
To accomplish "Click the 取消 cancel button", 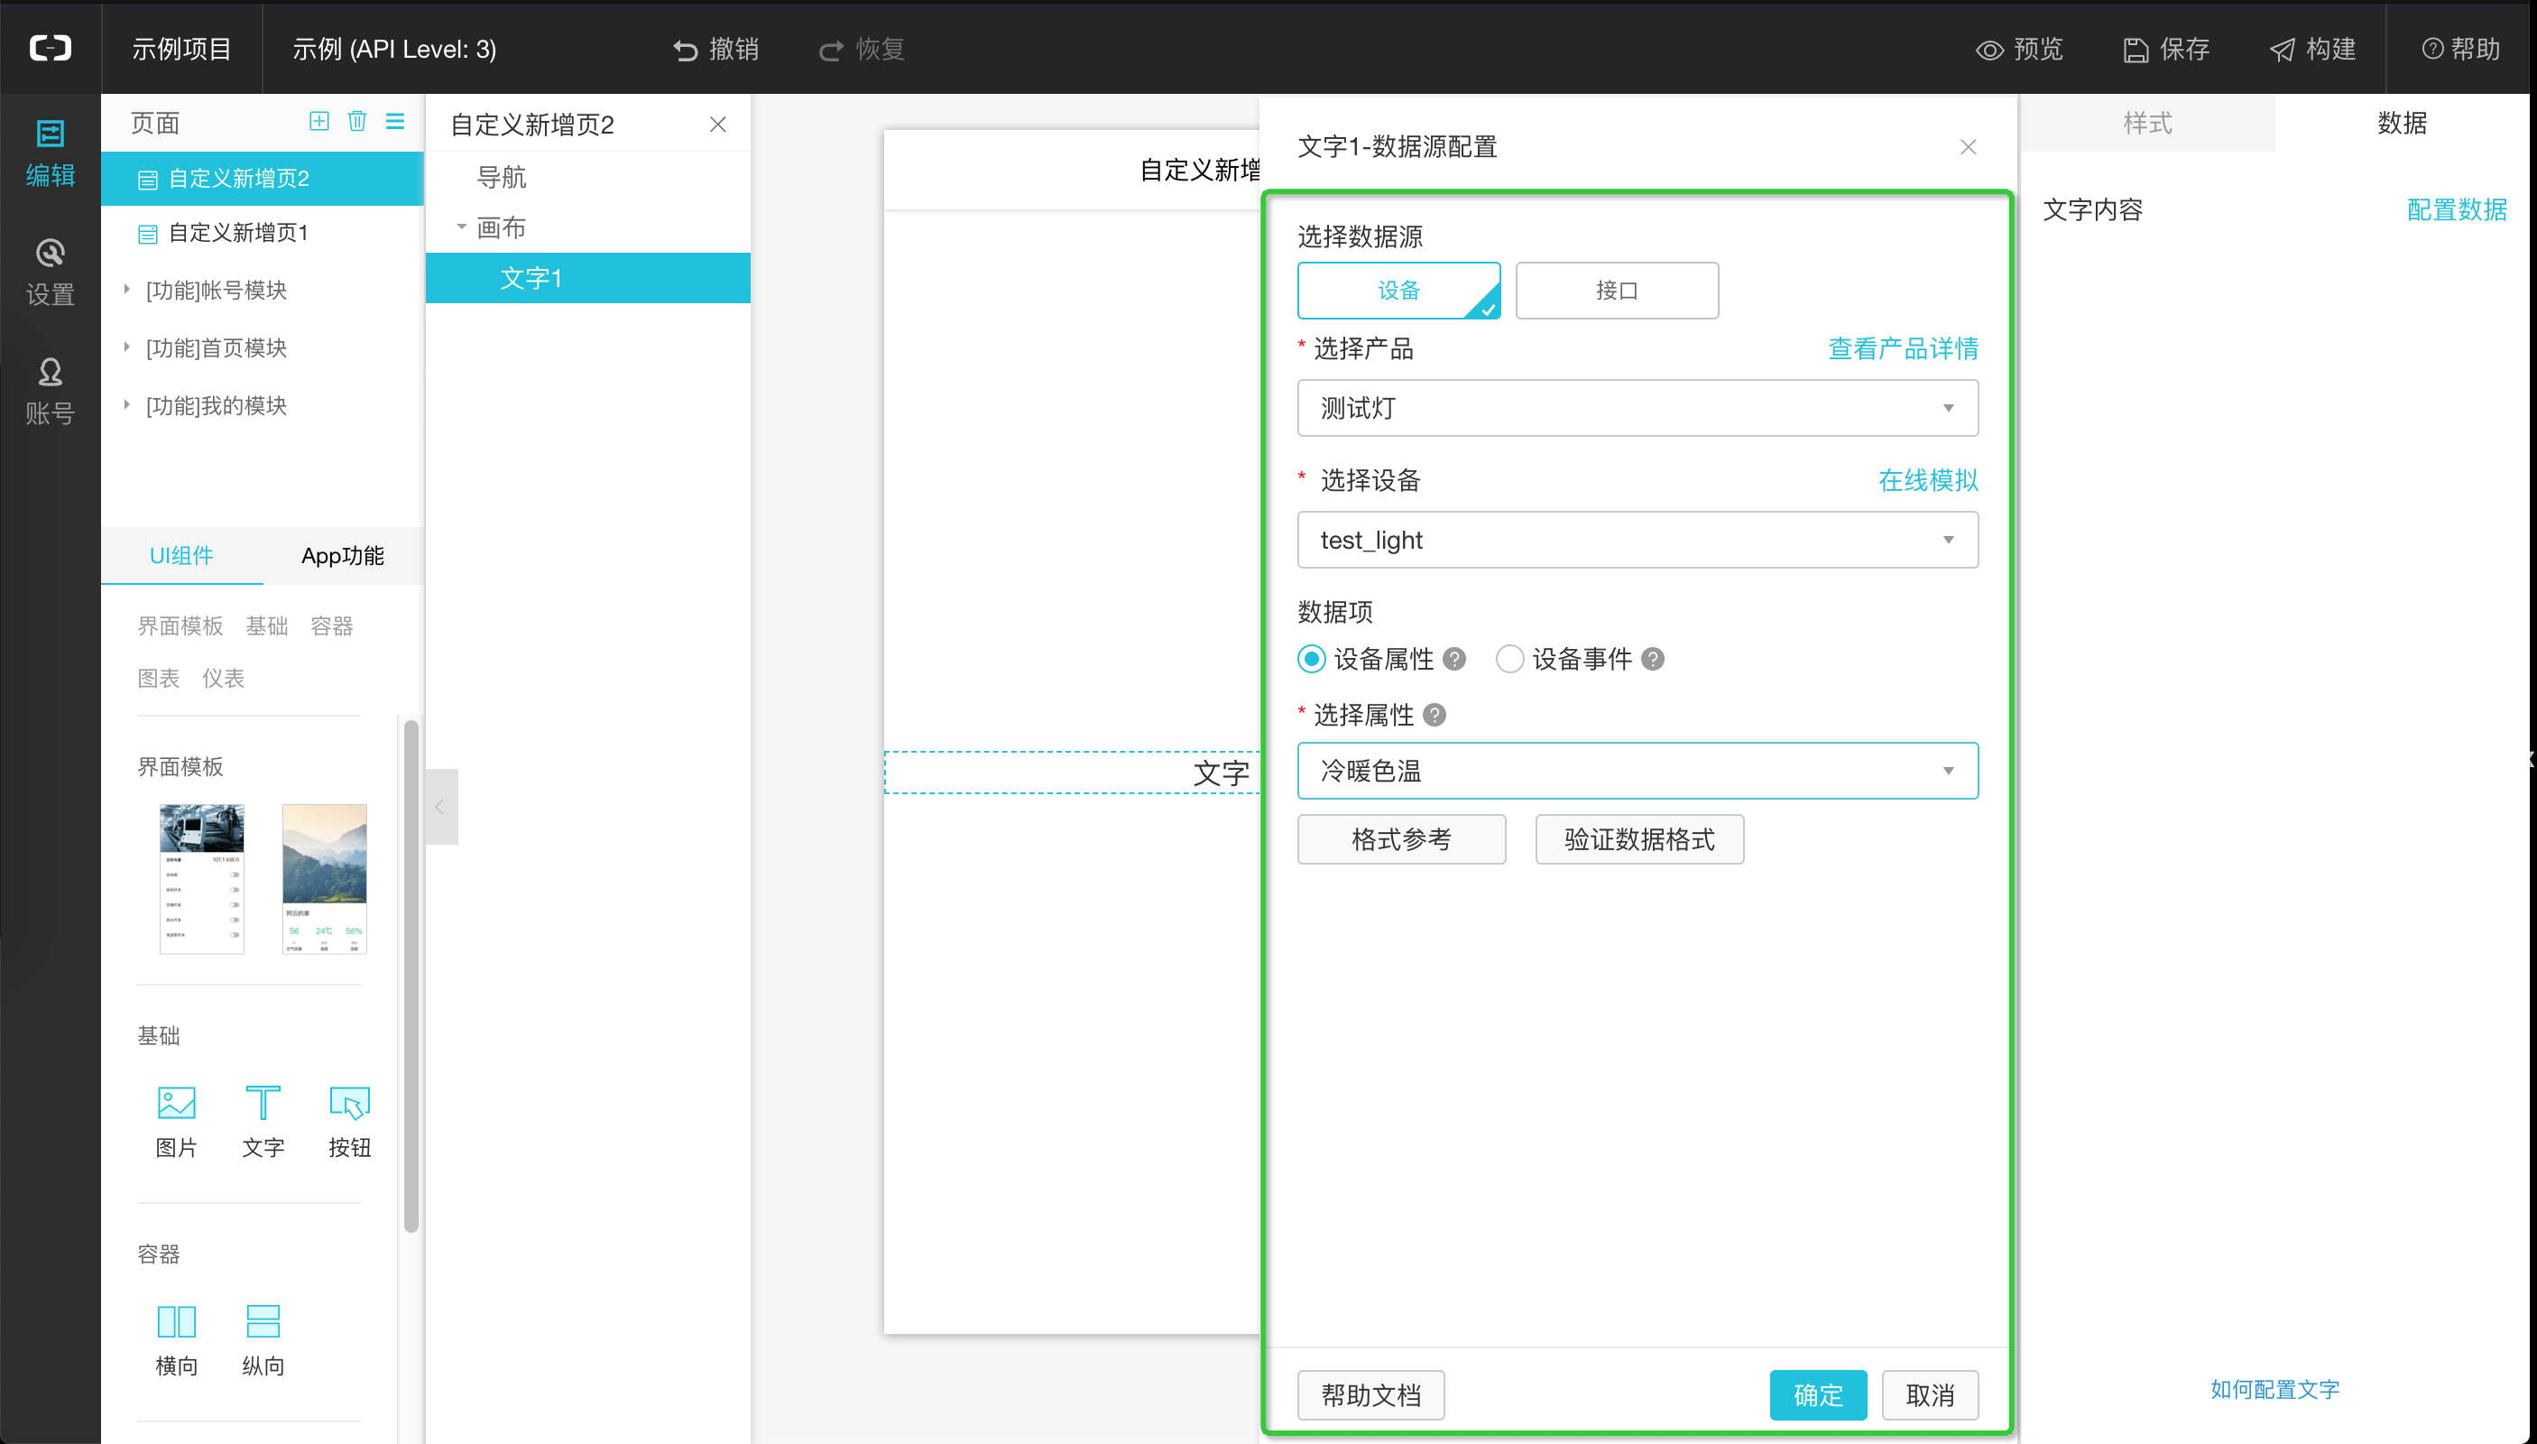I will pos(1929,1394).
